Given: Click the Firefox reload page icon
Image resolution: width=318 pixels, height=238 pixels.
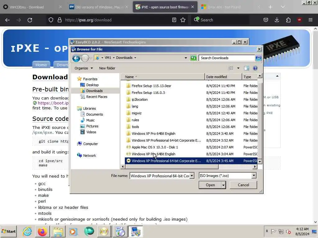Looking at the screenshot, I should tap(30, 20).
